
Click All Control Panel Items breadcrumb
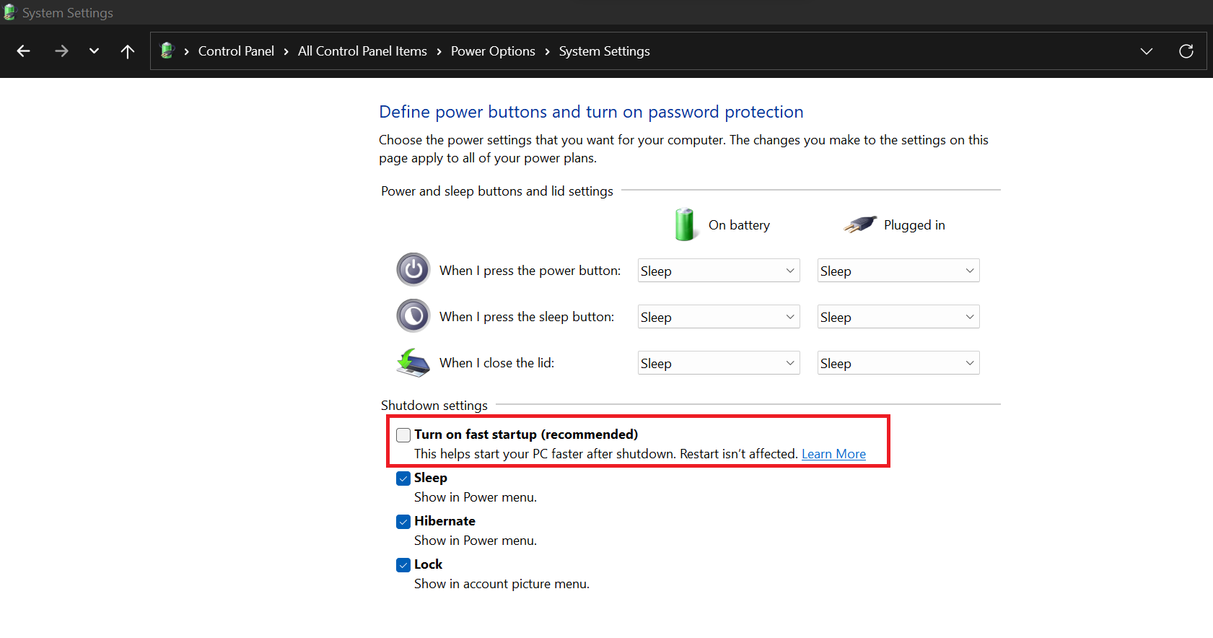362,51
